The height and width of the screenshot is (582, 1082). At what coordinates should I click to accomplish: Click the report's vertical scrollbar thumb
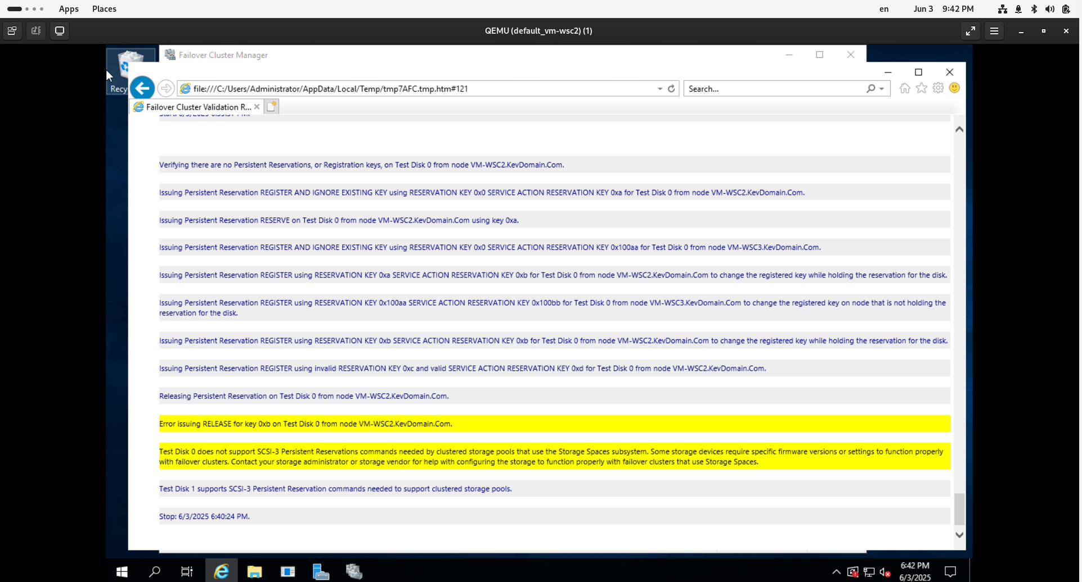tap(959, 508)
